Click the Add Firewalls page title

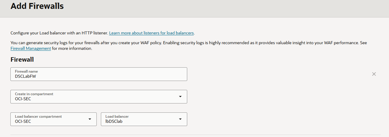tap(37, 6)
